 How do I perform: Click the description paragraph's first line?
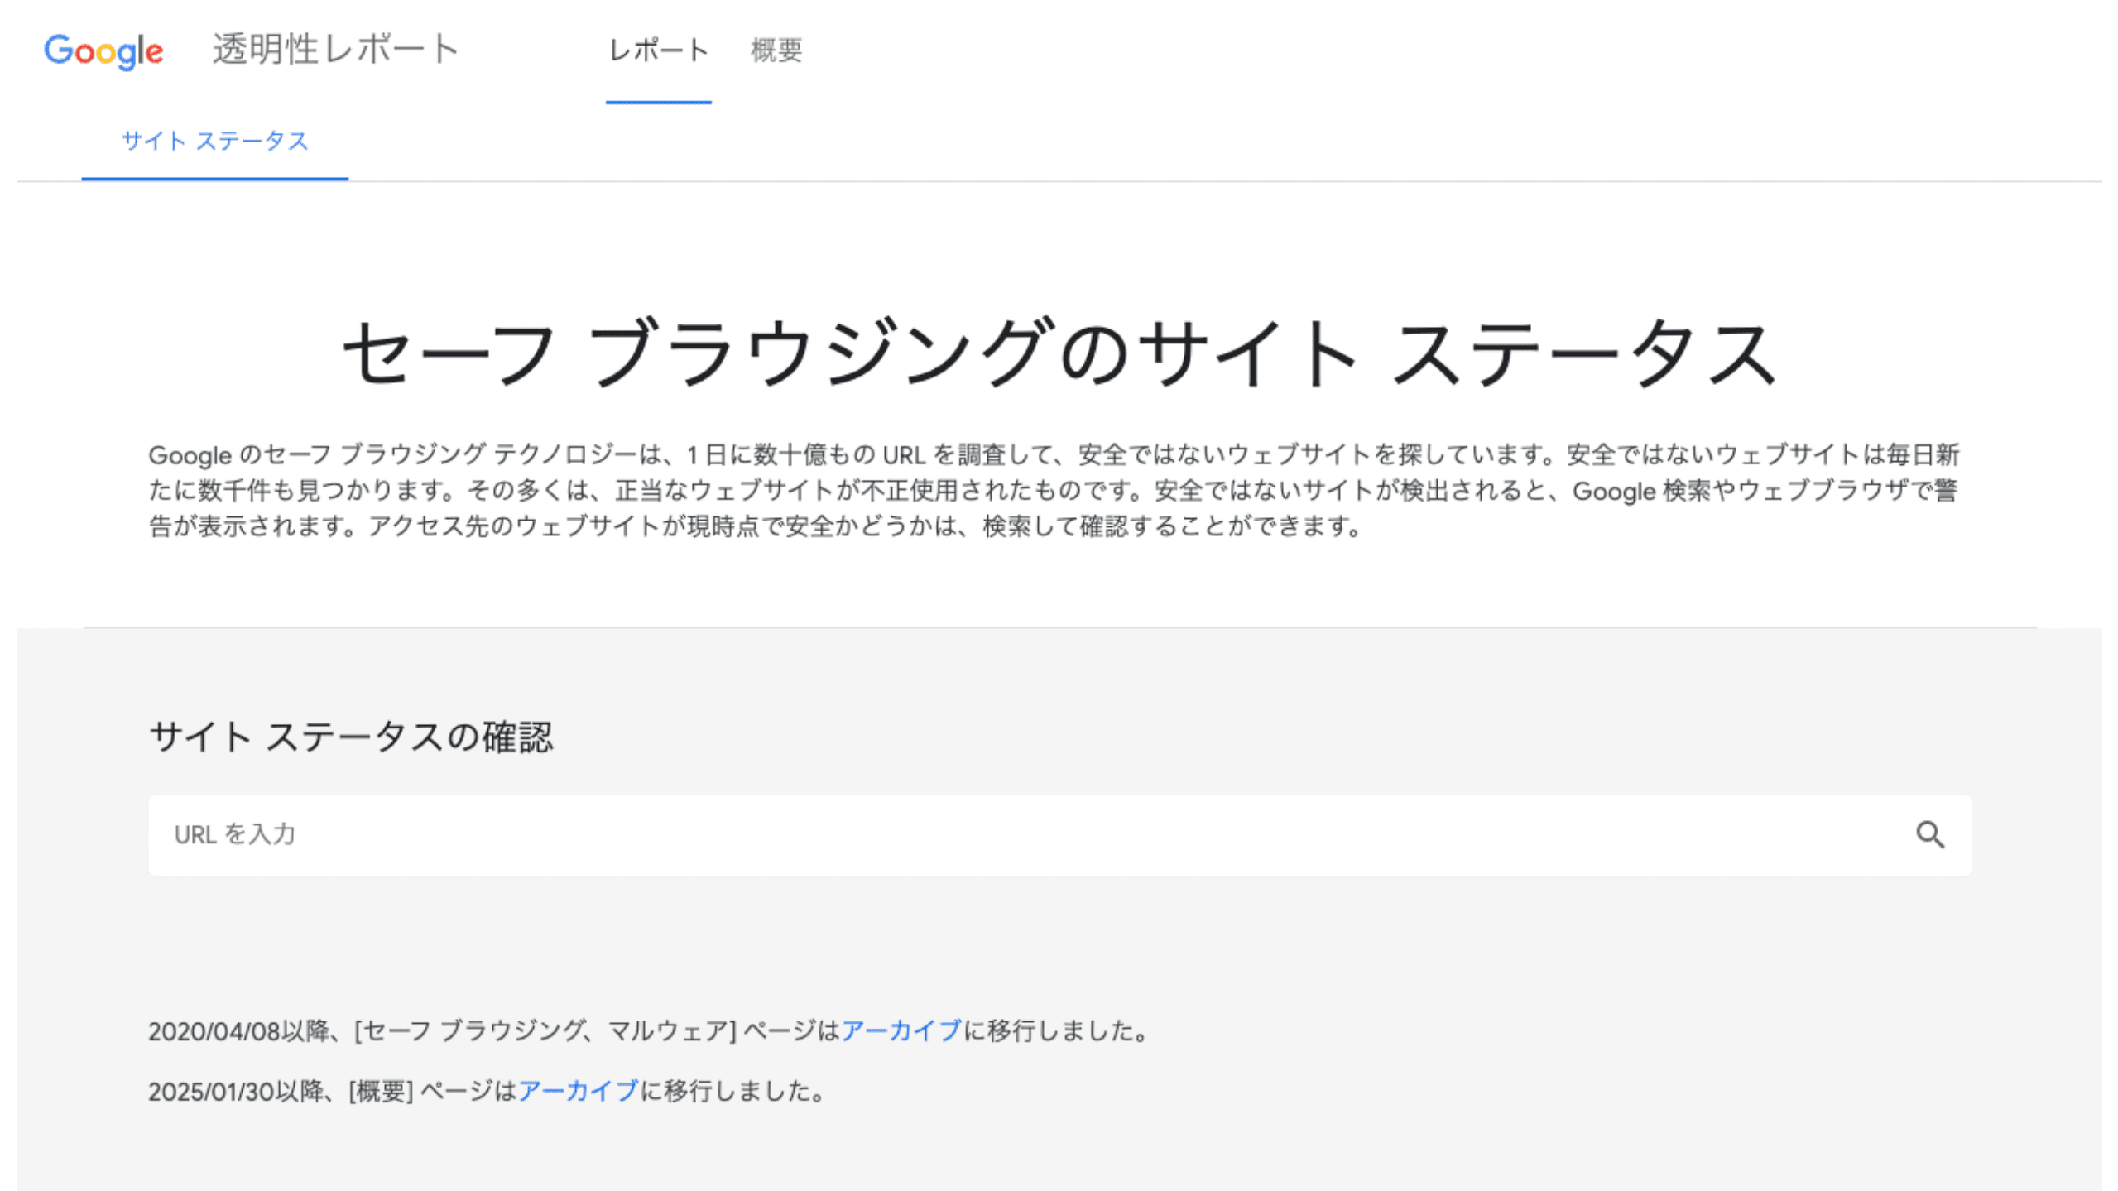(x=1053, y=455)
